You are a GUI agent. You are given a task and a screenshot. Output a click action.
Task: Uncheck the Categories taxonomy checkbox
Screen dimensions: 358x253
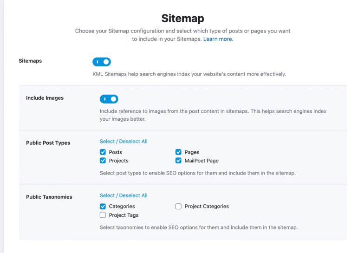(103, 207)
